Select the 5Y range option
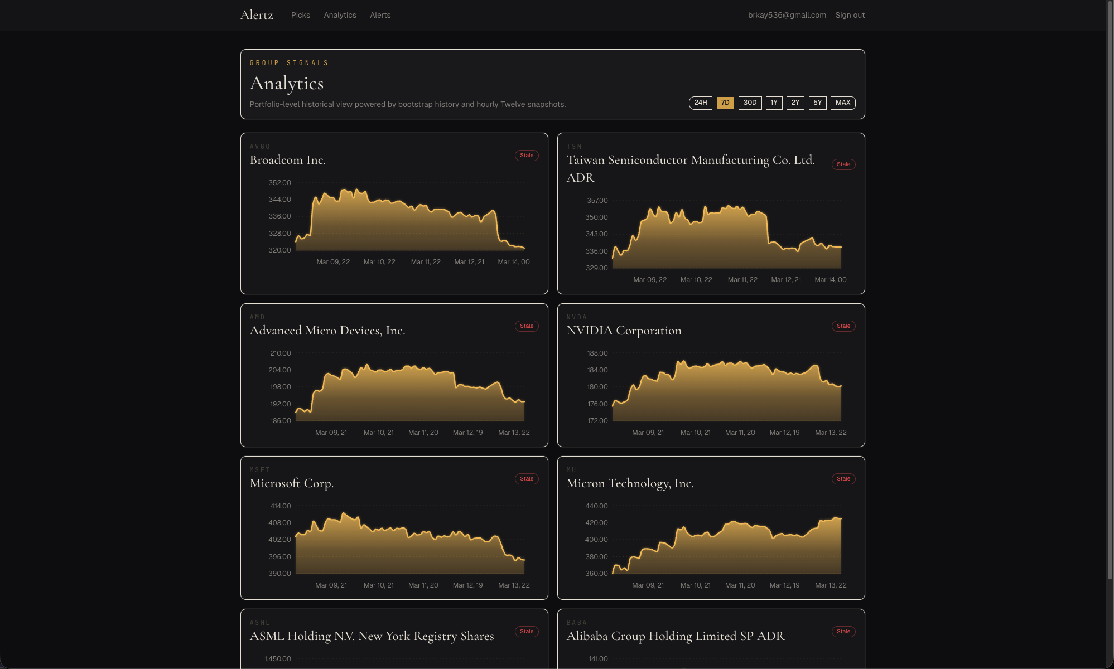 817,103
